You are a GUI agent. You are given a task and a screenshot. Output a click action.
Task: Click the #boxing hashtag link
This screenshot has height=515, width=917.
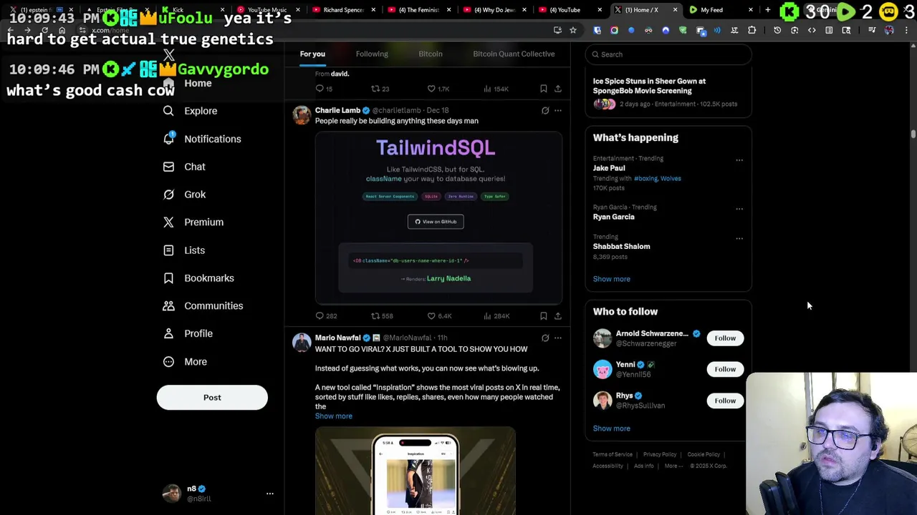(645, 178)
